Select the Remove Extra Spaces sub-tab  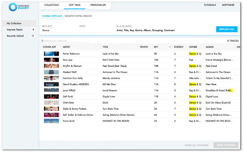tap(78, 16)
